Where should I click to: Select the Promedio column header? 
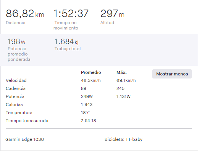[91, 72]
